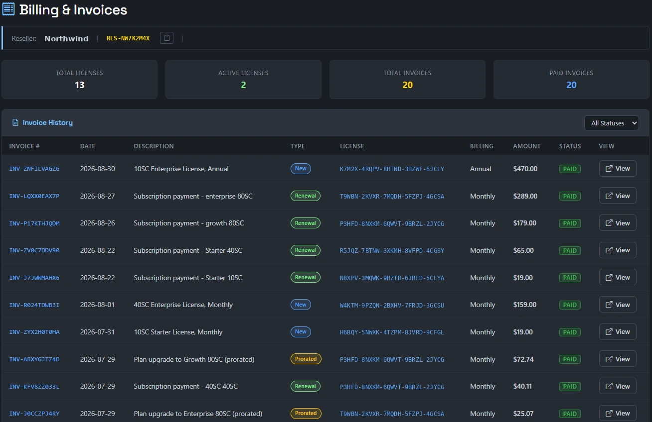Open license key K7M2X-4RQPV-8HTND-3BZWF-6JCLY
652x422 pixels.
point(392,169)
